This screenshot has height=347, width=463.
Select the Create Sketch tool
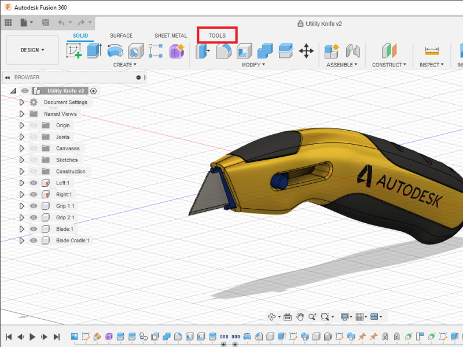point(74,51)
